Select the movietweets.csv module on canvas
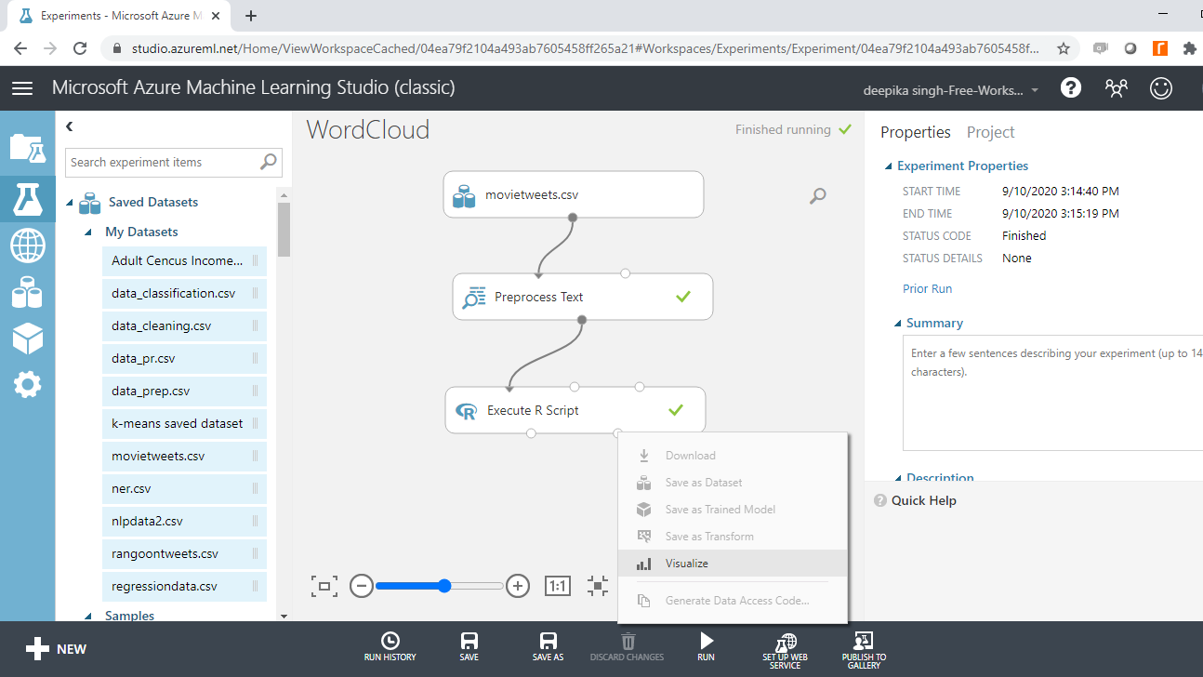 click(x=573, y=195)
